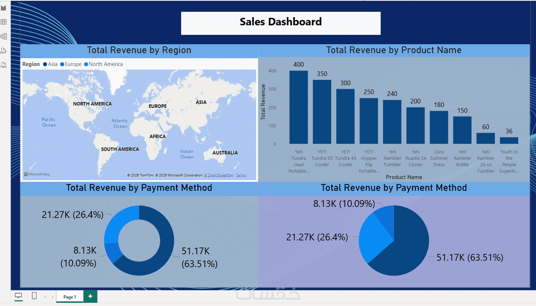
Task: Click the "180" data label
Action: click(x=439, y=105)
